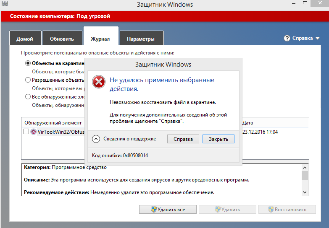Viewport: 329px width, 228px height.
Task: Open the Справка help link at top
Action: 303,38
